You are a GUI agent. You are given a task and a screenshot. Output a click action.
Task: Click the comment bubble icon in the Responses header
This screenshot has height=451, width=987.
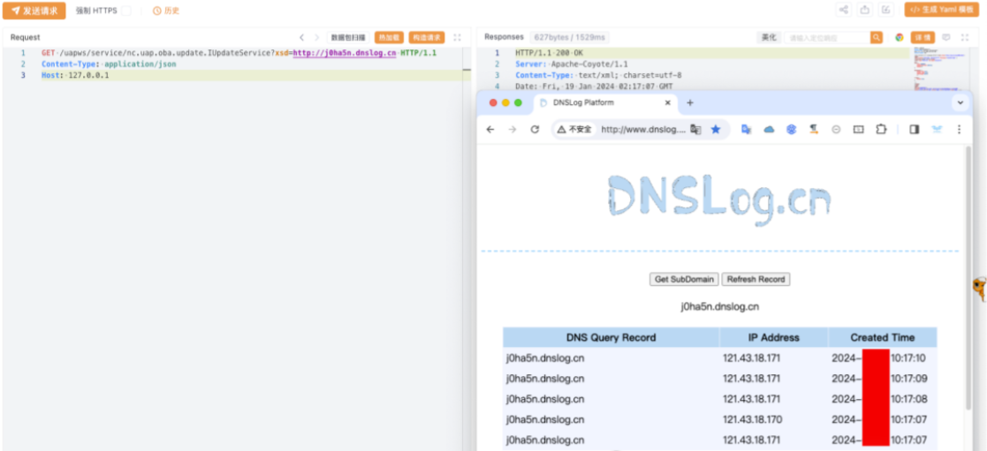tap(945, 38)
